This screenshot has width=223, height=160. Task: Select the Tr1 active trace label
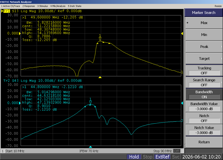[6, 11]
